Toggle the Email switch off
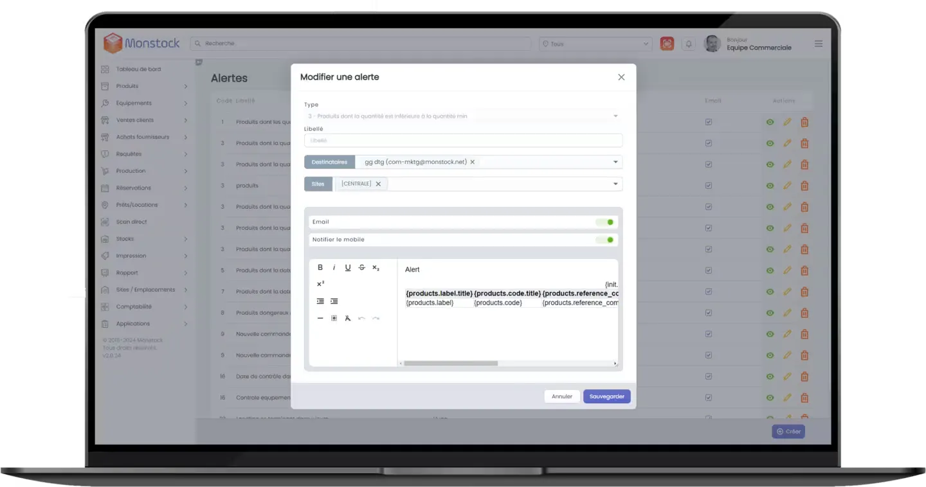This screenshot has width=926, height=487. tap(605, 222)
